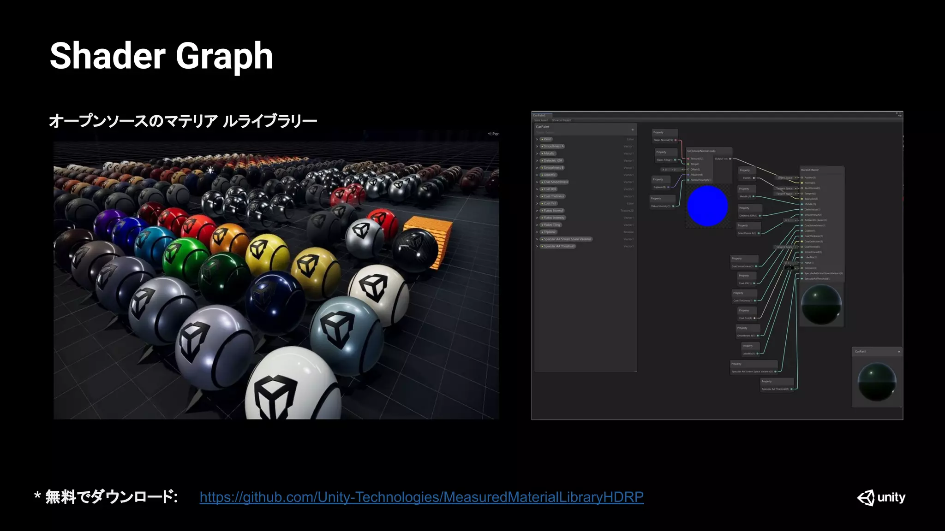
Task: Click the Coat Tint(4) property output port
Action: [x=754, y=318]
